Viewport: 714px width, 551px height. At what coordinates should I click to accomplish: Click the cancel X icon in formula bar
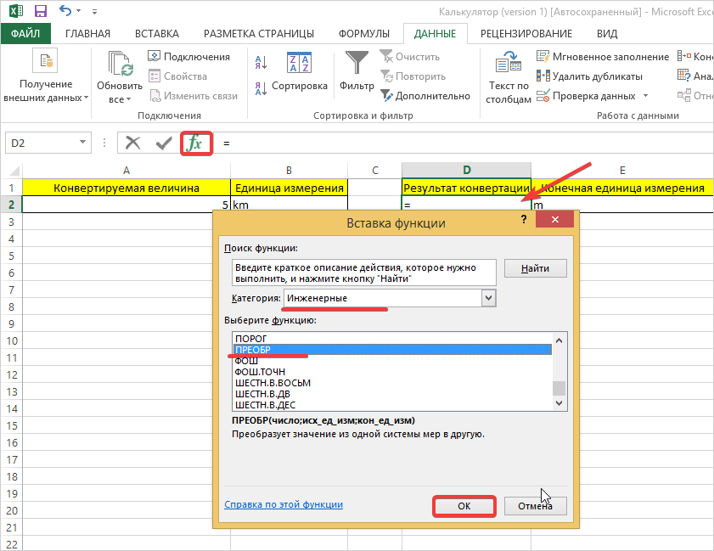[x=133, y=143]
